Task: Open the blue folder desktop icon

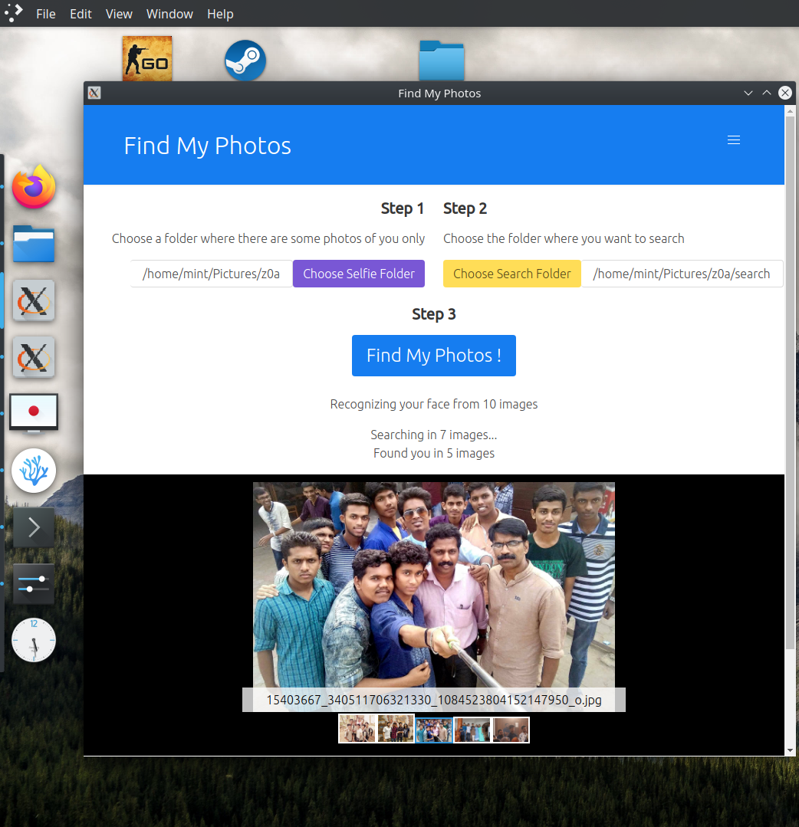Action: point(442,60)
